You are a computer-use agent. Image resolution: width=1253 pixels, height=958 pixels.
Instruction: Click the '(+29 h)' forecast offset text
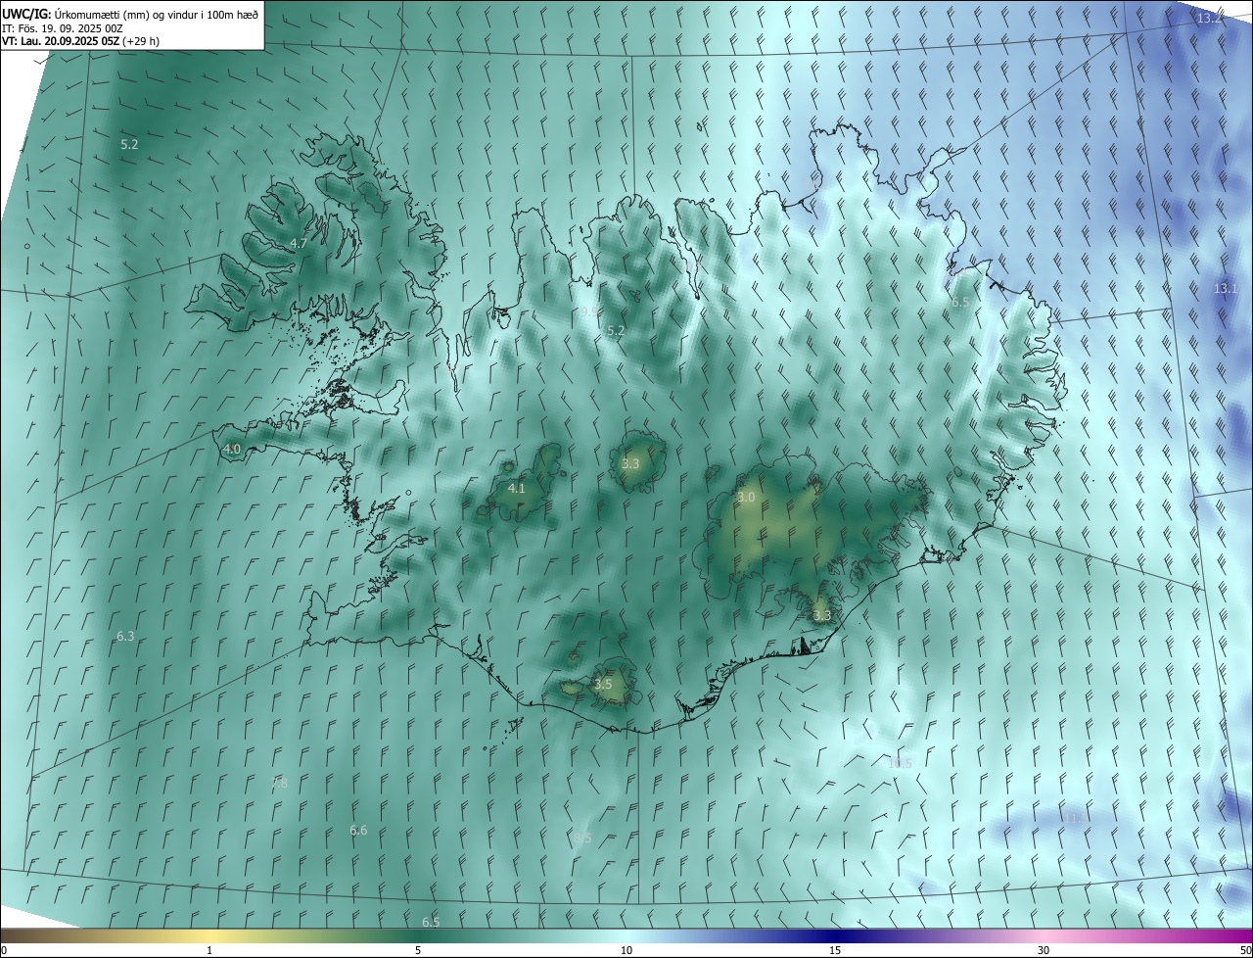141,41
